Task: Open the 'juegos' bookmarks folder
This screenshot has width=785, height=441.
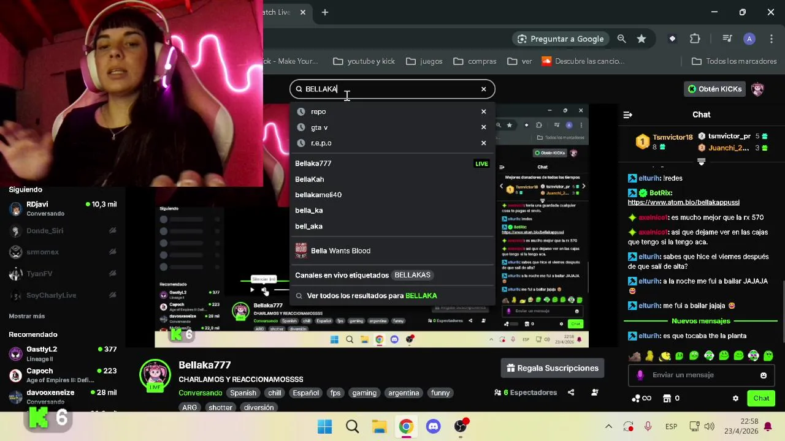Action: coord(424,61)
